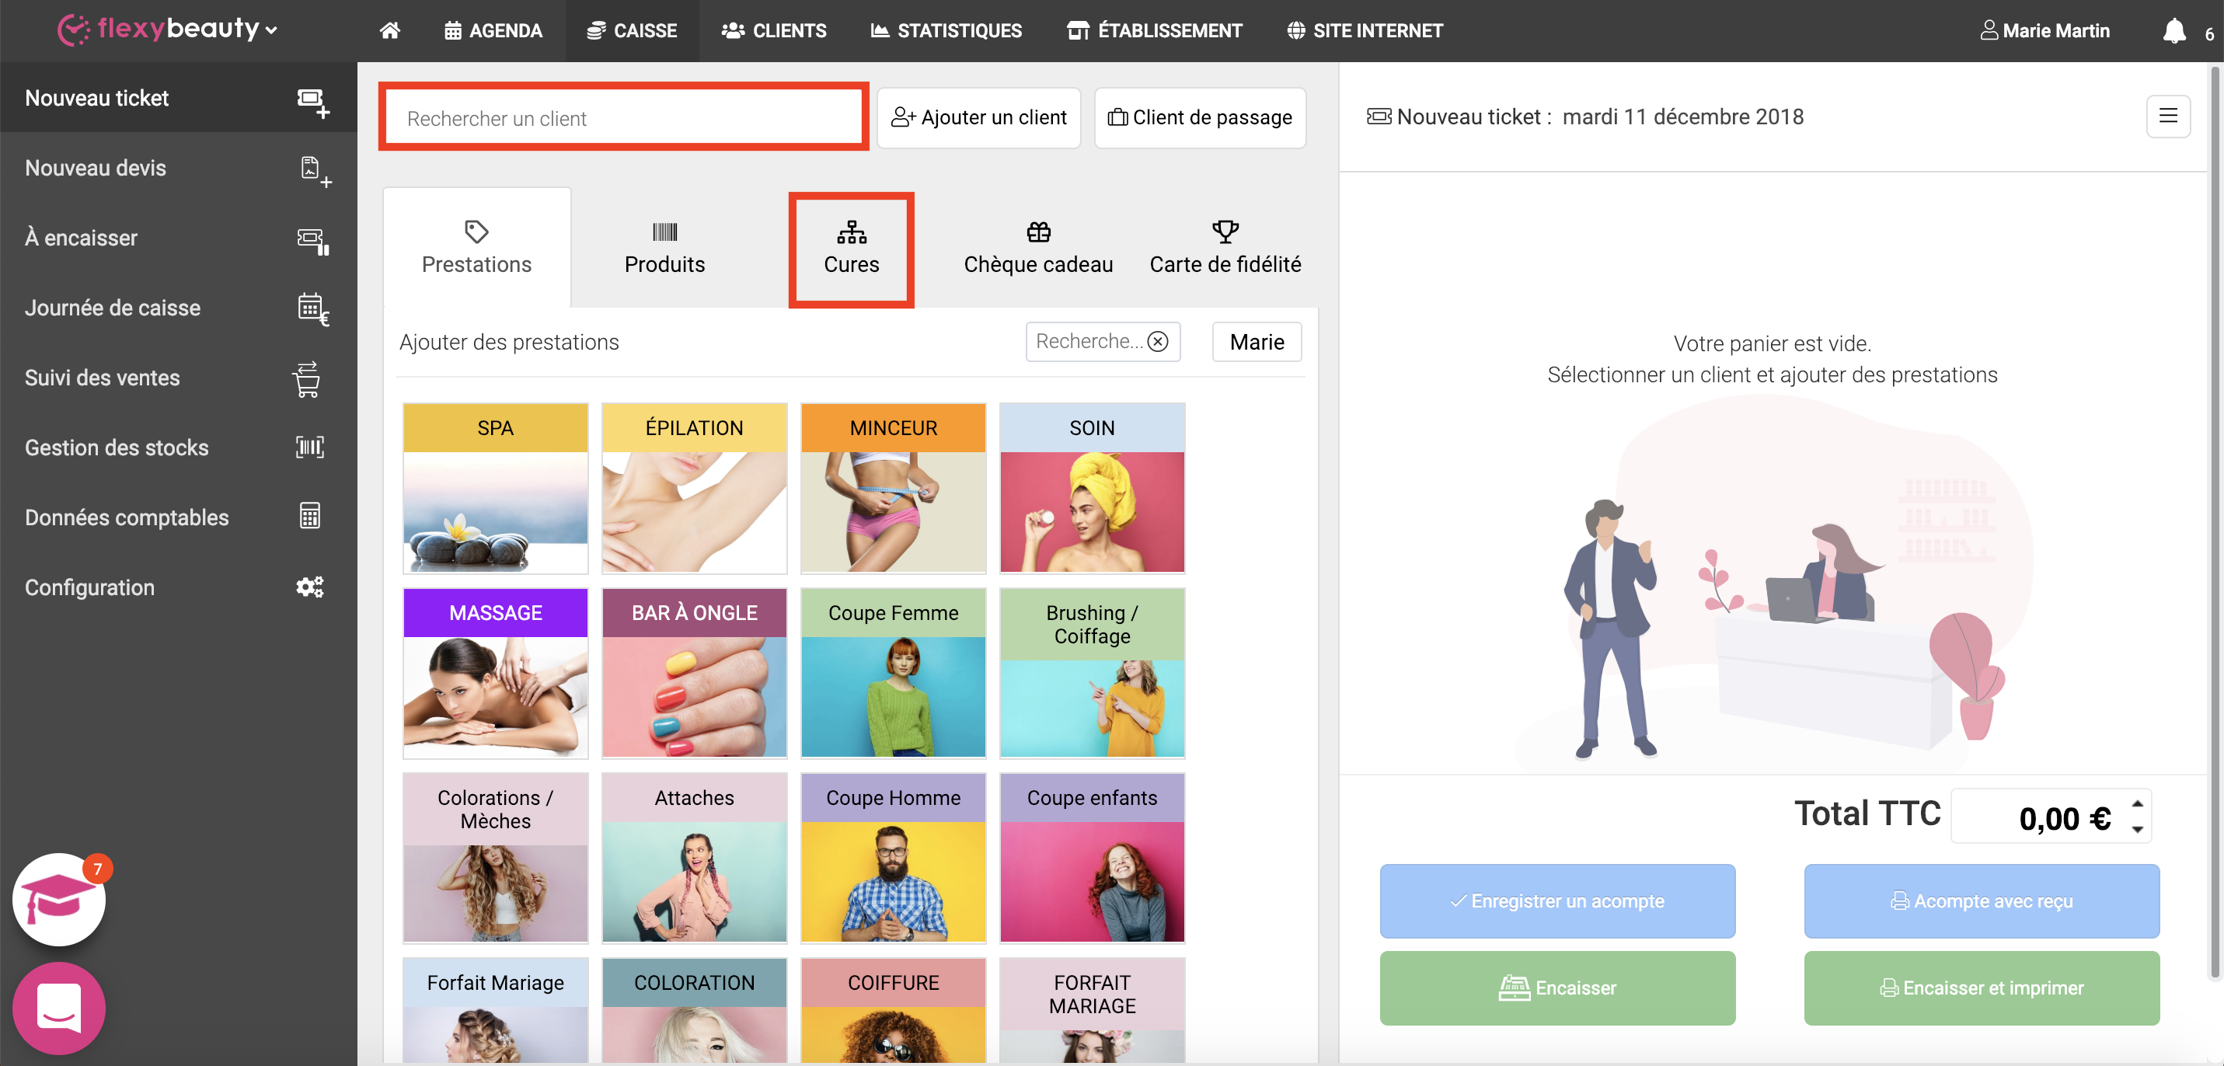Open the AGENDA menu
The height and width of the screenshot is (1066, 2224).
click(x=493, y=31)
